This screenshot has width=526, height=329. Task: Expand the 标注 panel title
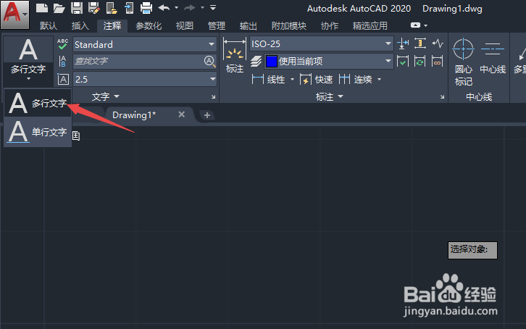[330, 97]
